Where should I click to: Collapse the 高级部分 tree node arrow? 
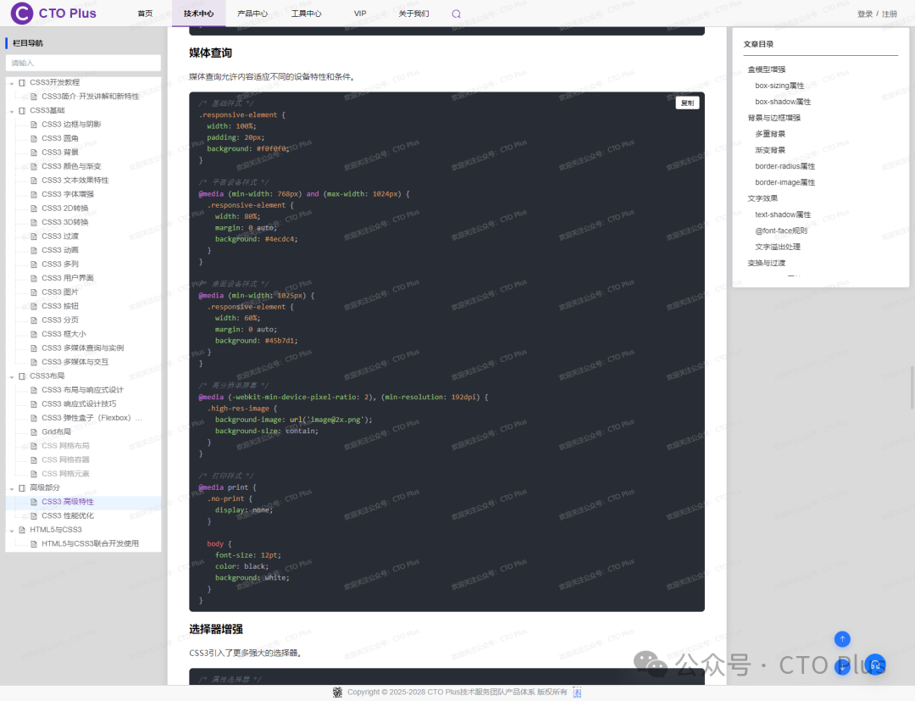tap(12, 488)
